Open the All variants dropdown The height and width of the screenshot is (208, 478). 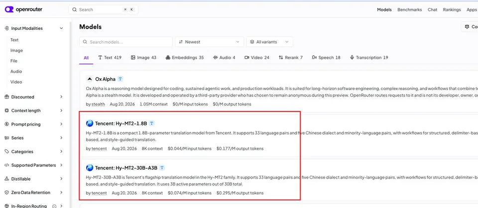tap(270, 42)
